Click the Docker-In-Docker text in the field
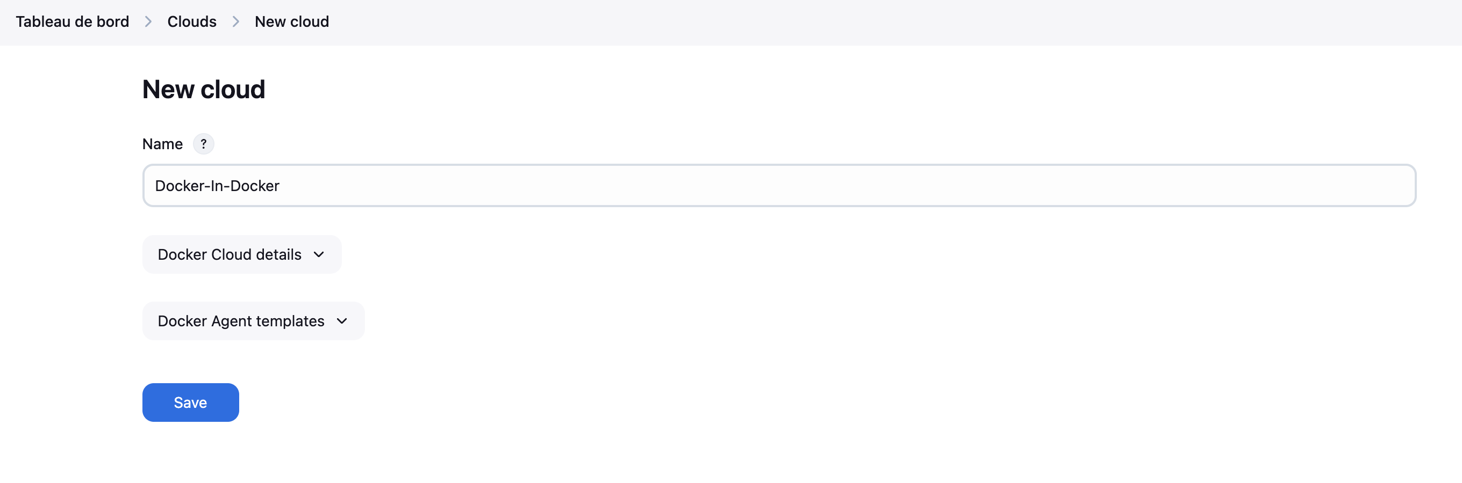This screenshot has width=1462, height=483. [217, 186]
